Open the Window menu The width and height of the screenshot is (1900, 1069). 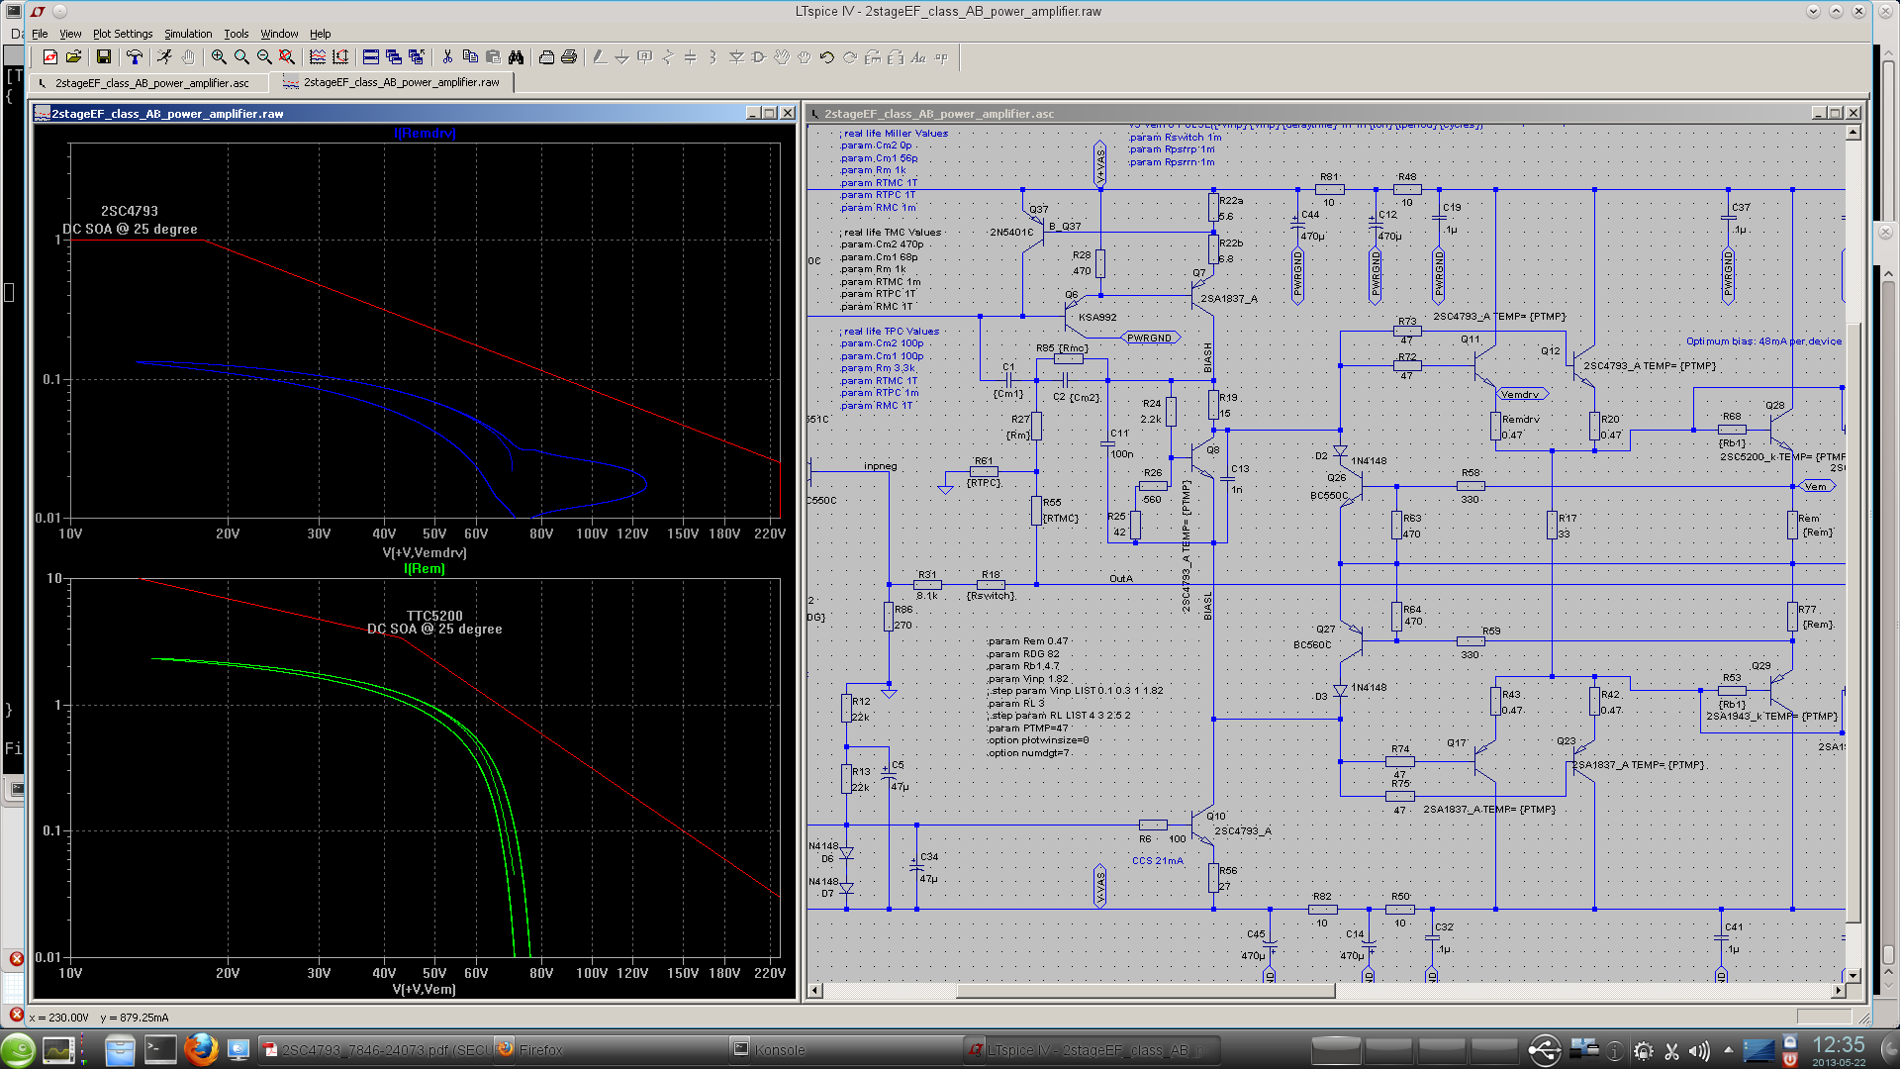coord(279,34)
